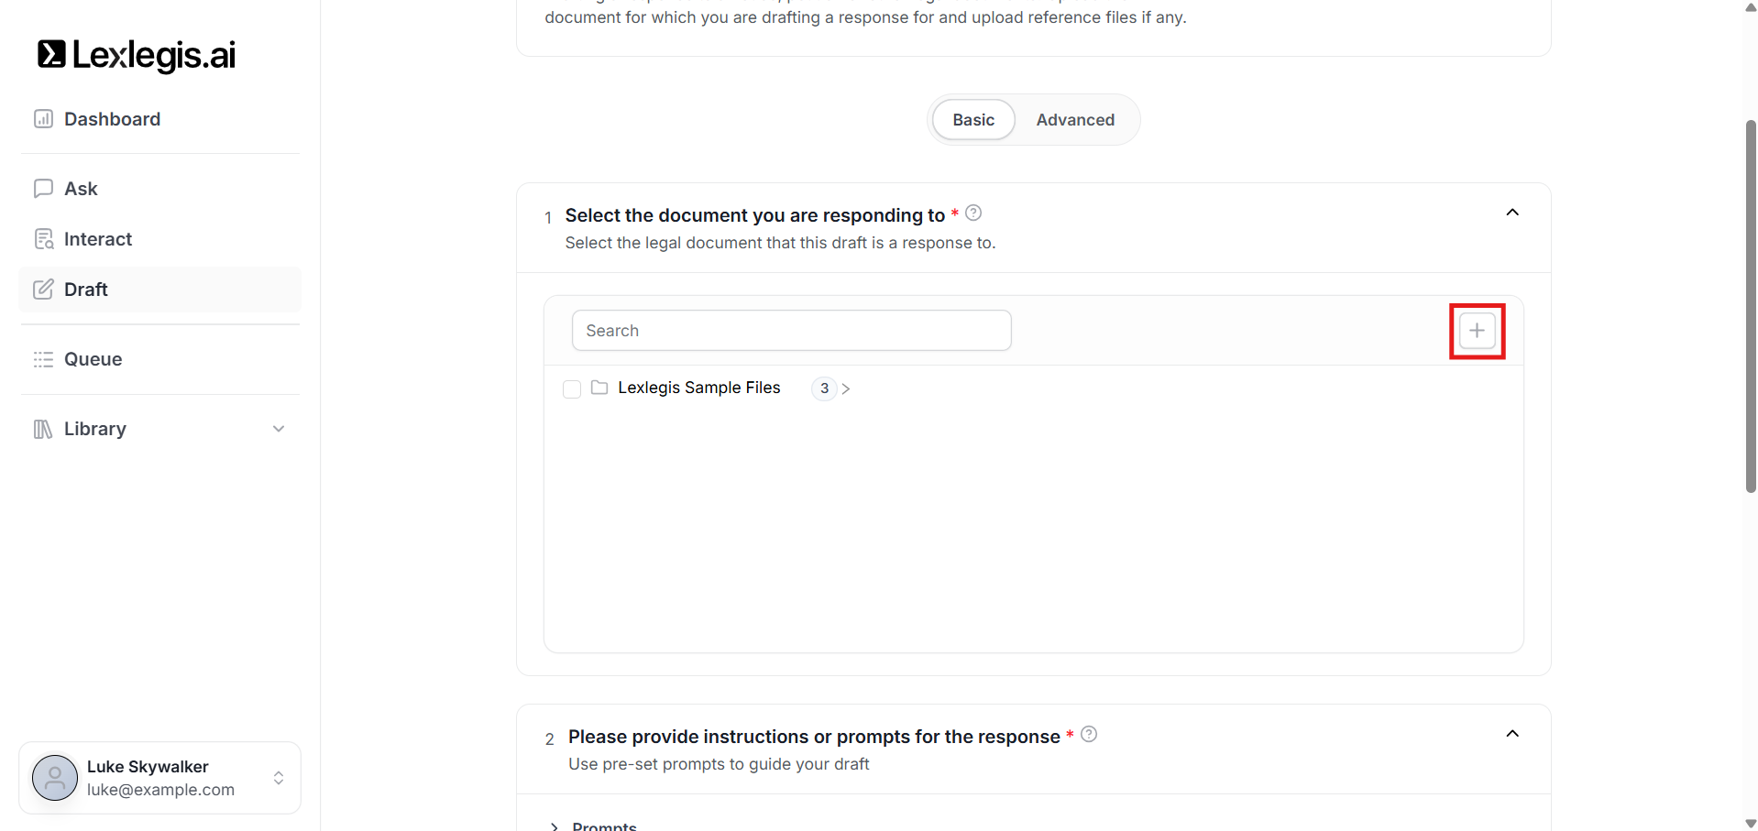Click the document Search field
This screenshot has height=831, width=1758.
point(791,331)
